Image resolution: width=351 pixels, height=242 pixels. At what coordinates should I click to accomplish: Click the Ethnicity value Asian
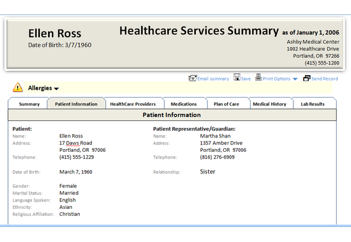pyautogui.click(x=66, y=207)
